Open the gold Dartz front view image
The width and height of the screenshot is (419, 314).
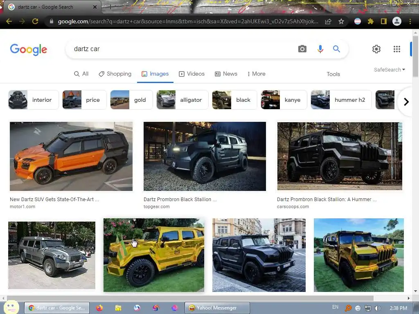[x=358, y=255]
